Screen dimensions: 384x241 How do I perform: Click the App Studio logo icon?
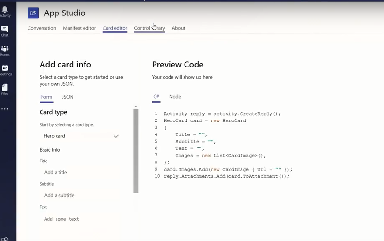pos(33,13)
